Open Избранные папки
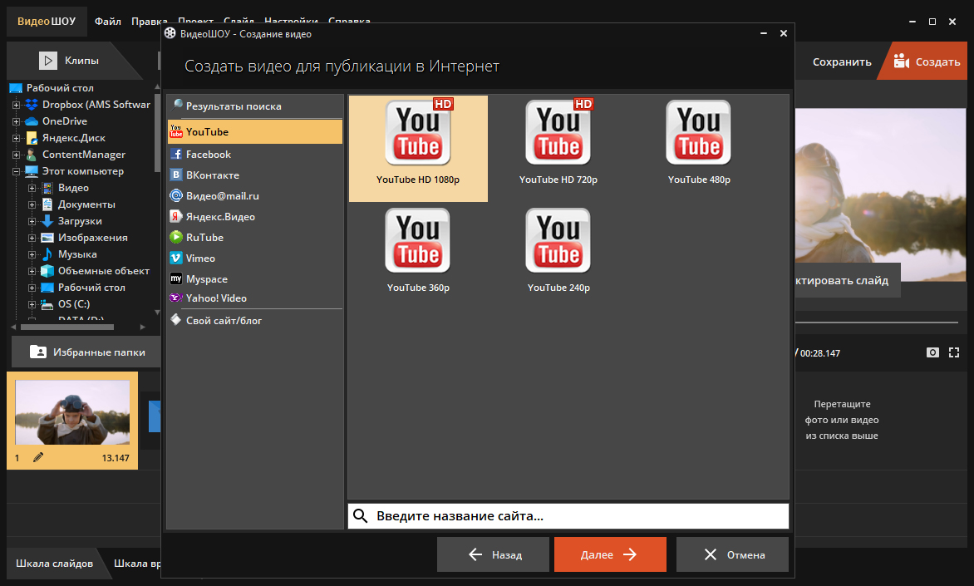The image size is (974, 586). point(87,352)
